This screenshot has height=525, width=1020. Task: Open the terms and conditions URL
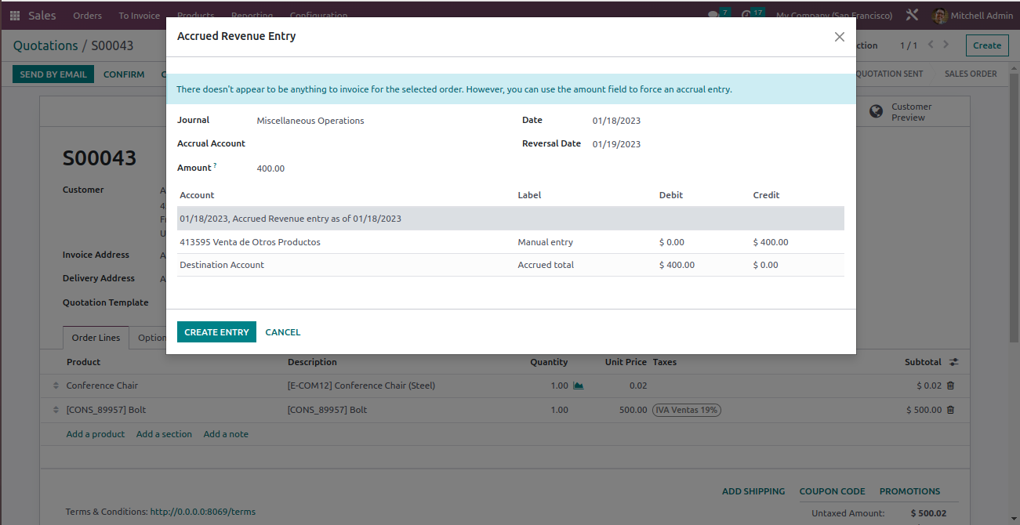pyautogui.click(x=203, y=512)
